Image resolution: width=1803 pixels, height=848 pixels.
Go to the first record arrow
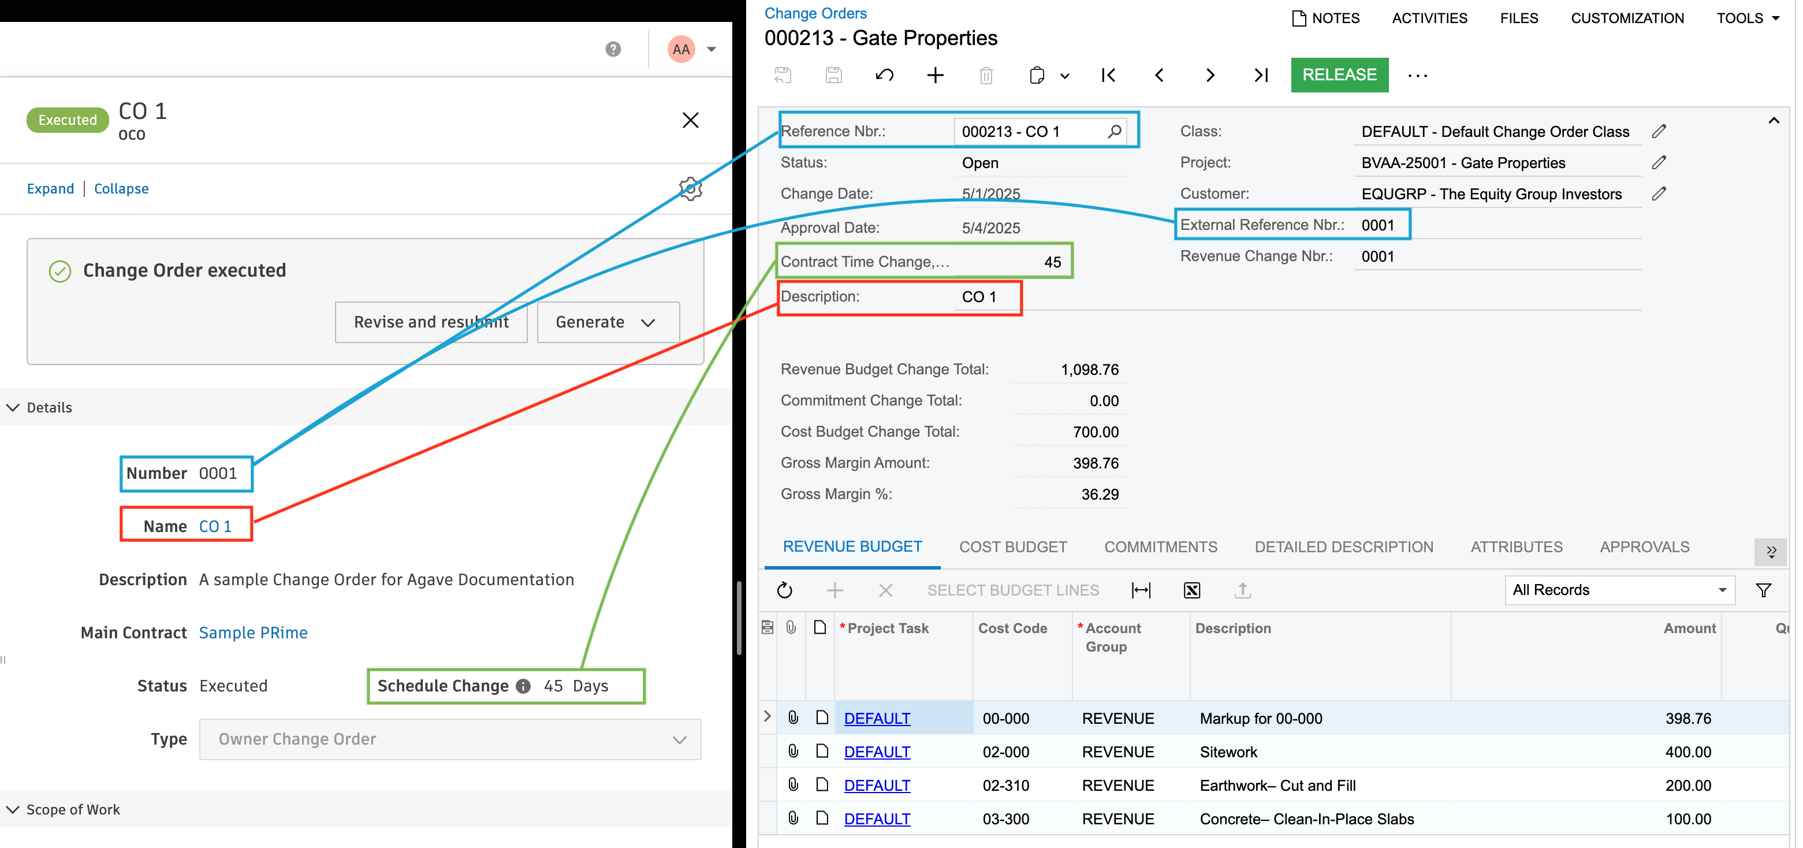(x=1108, y=75)
